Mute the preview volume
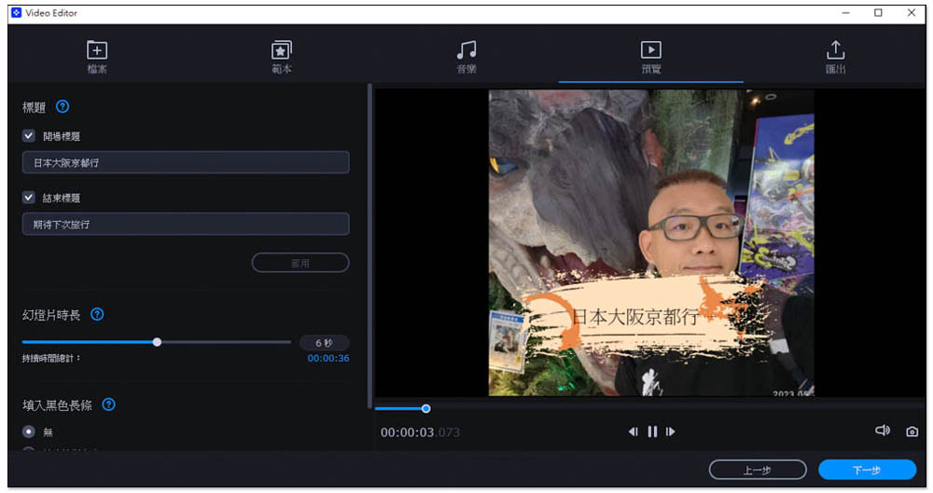 tap(882, 431)
